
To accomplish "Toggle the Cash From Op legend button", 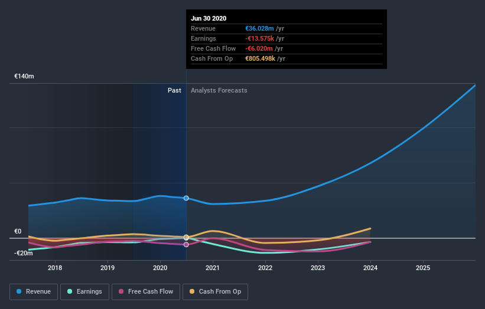I will 215,292.
